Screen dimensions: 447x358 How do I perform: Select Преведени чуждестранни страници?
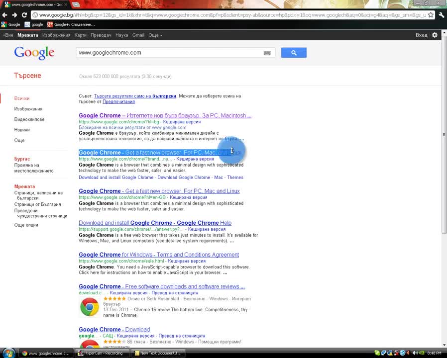(41, 213)
